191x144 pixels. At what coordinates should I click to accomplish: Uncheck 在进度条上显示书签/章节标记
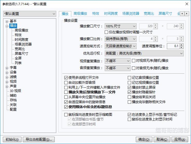[x=129, y=115]
